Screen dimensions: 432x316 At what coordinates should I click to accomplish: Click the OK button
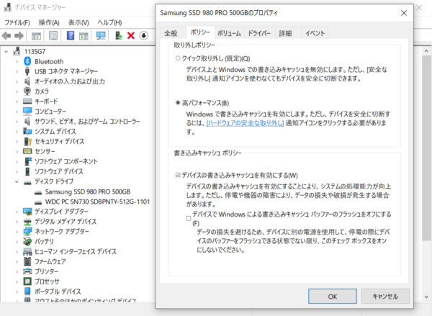(333, 297)
